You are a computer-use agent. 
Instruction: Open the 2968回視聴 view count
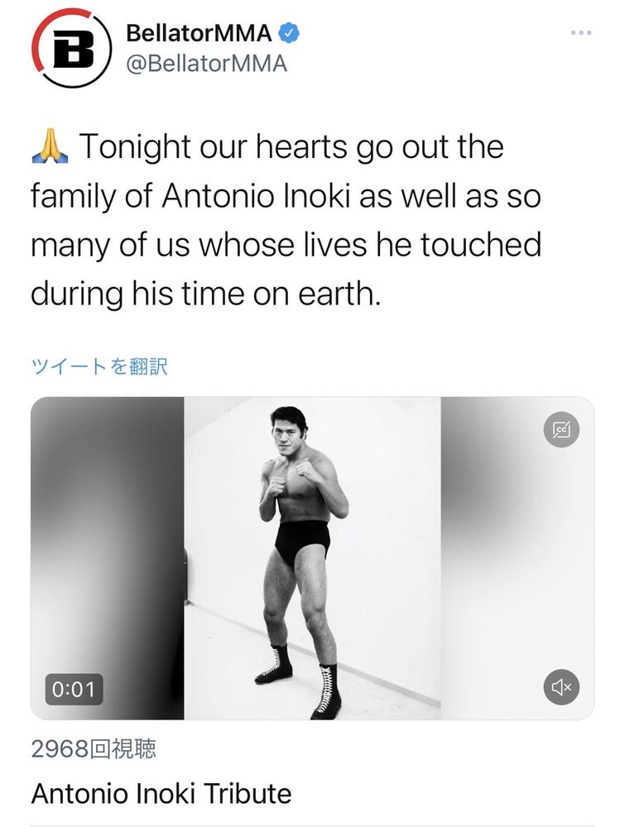(x=94, y=748)
